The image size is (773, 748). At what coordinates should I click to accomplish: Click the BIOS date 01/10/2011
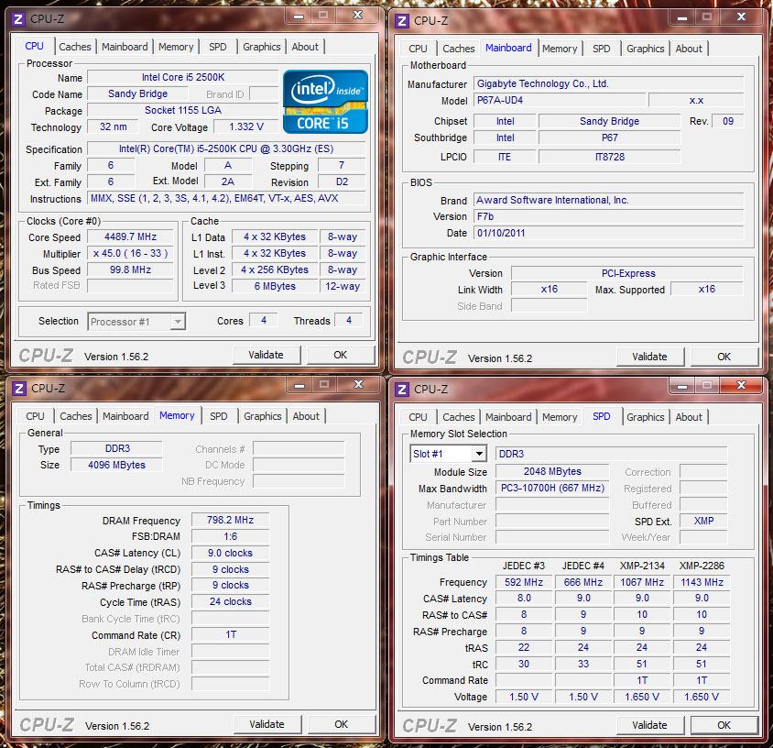[x=608, y=233]
